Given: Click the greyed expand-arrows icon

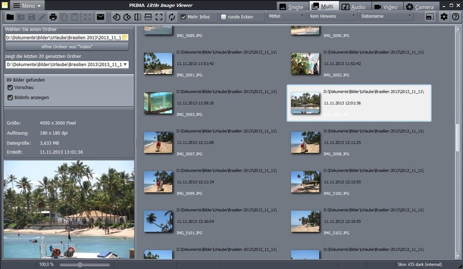Looking at the screenshot, I should (x=87, y=17).
